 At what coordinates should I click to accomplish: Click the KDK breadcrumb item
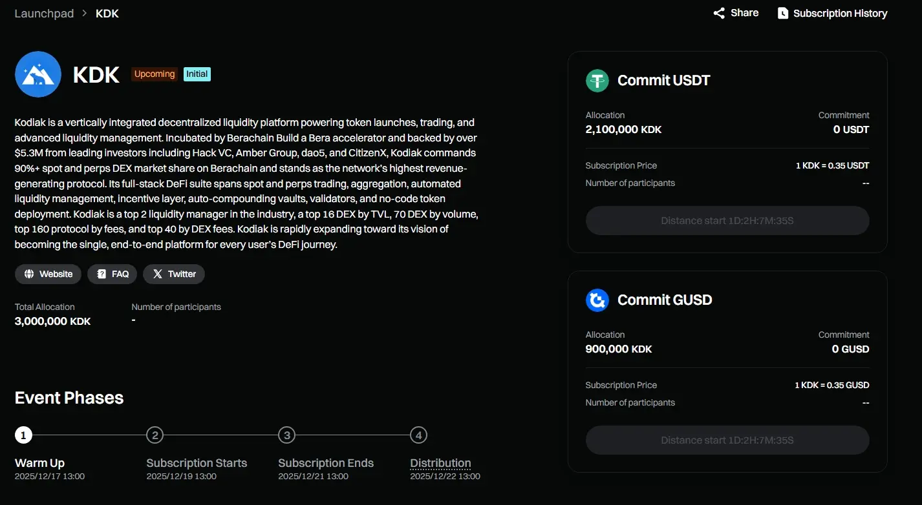[x=107, y=14]
